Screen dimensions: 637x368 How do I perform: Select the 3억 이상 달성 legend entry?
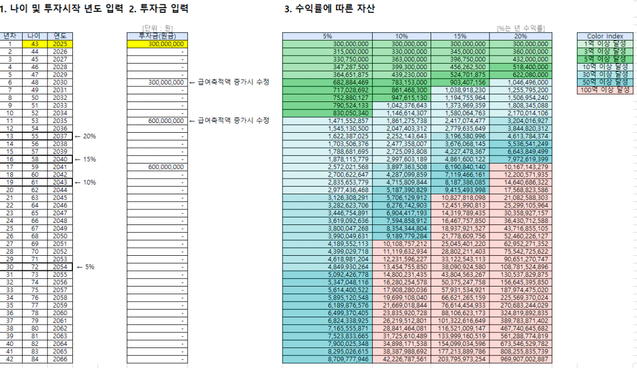605,51
